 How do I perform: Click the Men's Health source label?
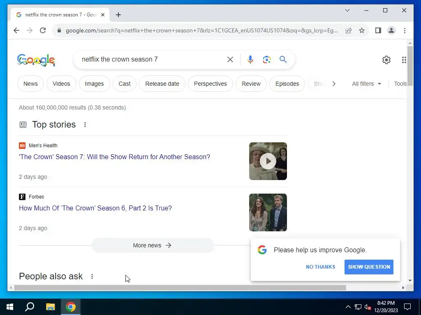click(x=43, y=146)
